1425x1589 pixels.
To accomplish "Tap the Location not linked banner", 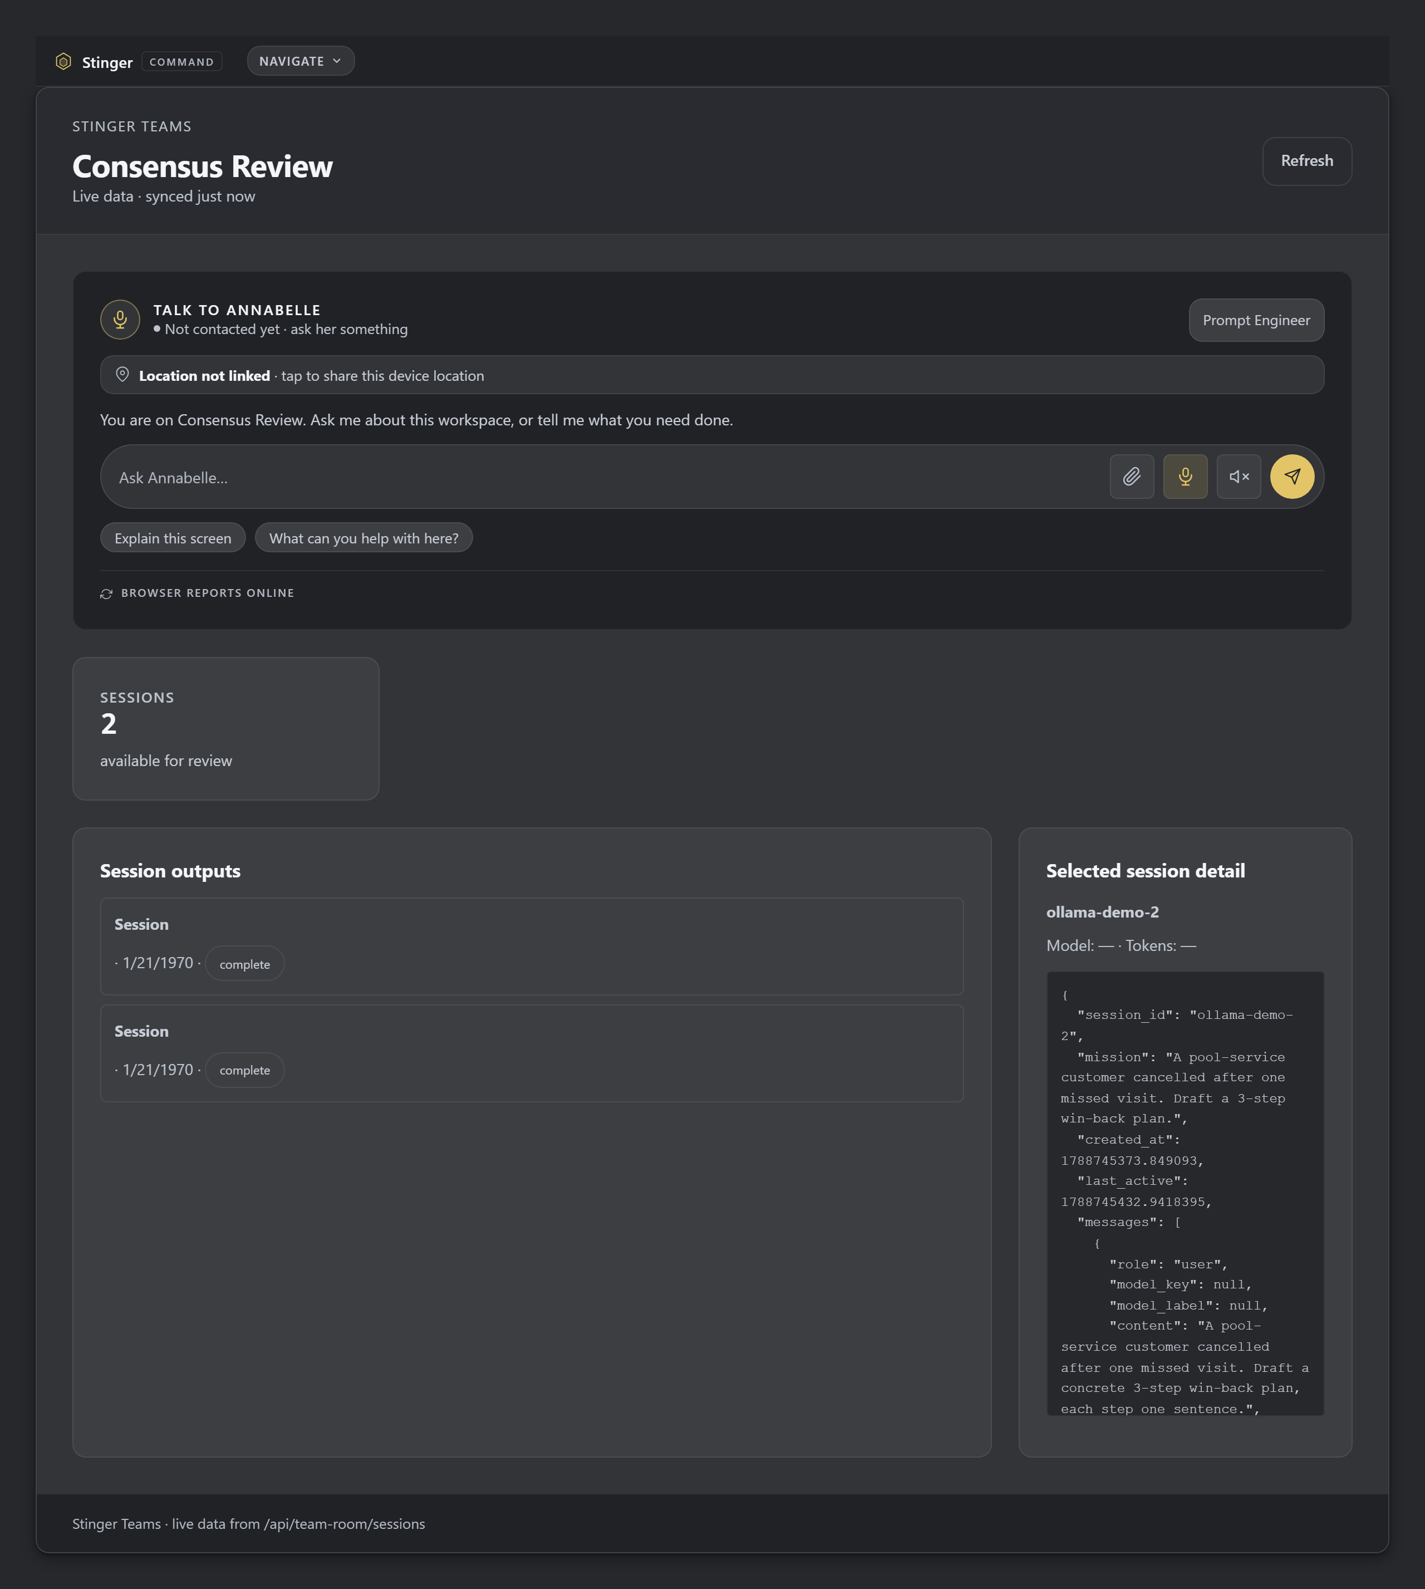I will point(712,375).
